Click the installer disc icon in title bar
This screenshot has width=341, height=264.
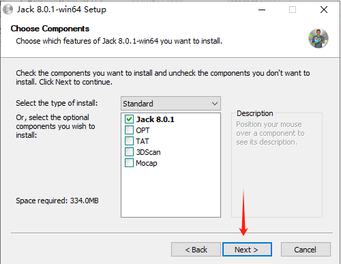click(8, 10)
